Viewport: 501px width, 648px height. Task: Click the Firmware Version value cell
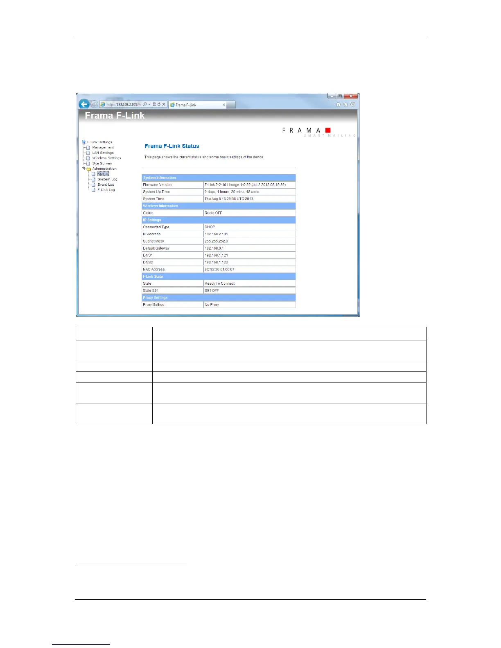pyautogui.click(x=250, y=184)
